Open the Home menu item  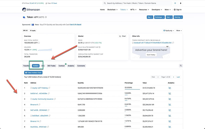click(x=102, y=10)
